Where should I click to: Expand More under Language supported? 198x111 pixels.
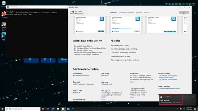tap(132, 97)
